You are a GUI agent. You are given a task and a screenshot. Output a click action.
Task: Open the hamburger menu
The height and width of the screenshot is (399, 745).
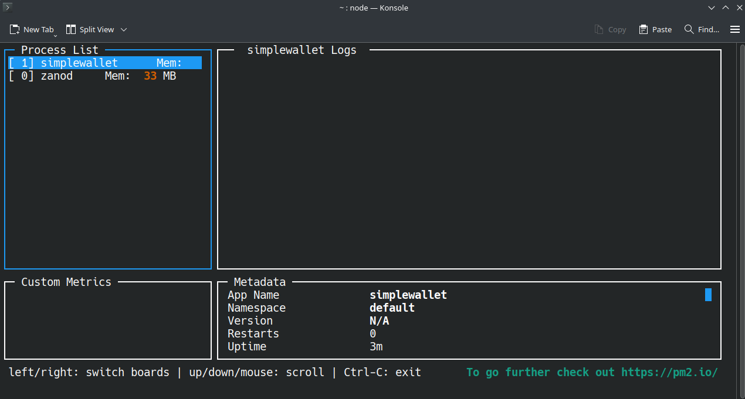click(x=734, y=29)
